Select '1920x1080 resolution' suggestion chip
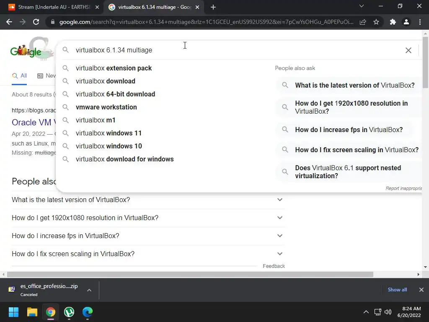The width and height of the screenshot is (429, 322). (x=349, y=107)
